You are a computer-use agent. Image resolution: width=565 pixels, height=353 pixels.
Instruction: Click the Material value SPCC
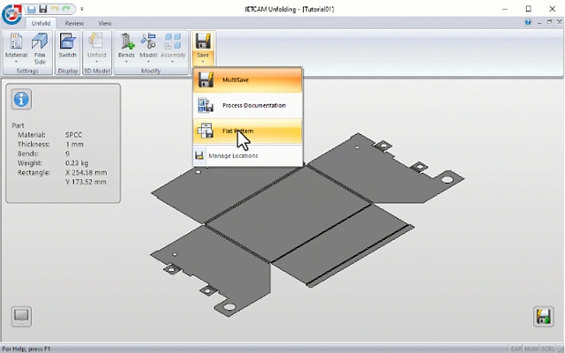point(73,135)
